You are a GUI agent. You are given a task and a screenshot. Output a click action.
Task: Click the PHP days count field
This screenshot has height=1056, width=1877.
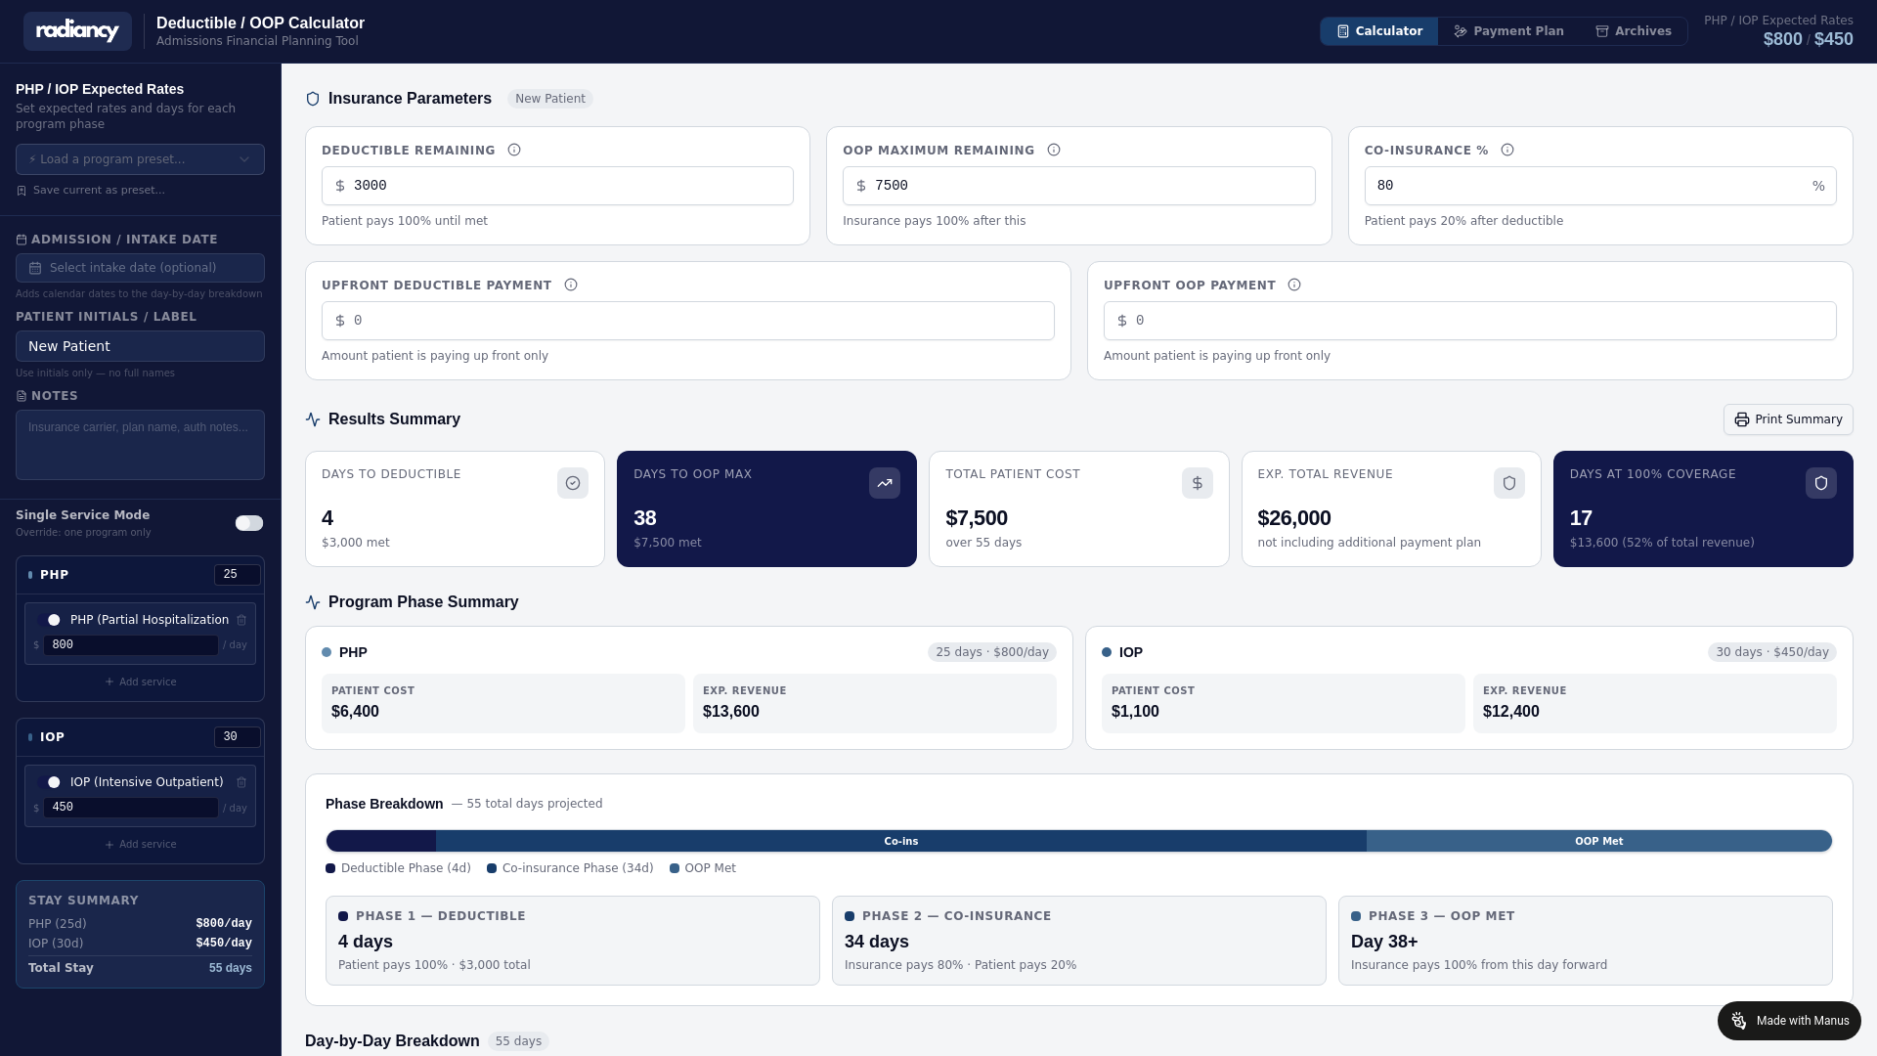[238, 575]
